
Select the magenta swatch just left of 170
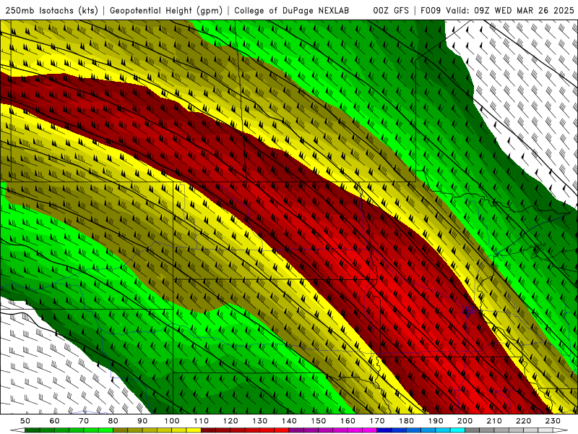pyautogui.click(x=370, y=430)
